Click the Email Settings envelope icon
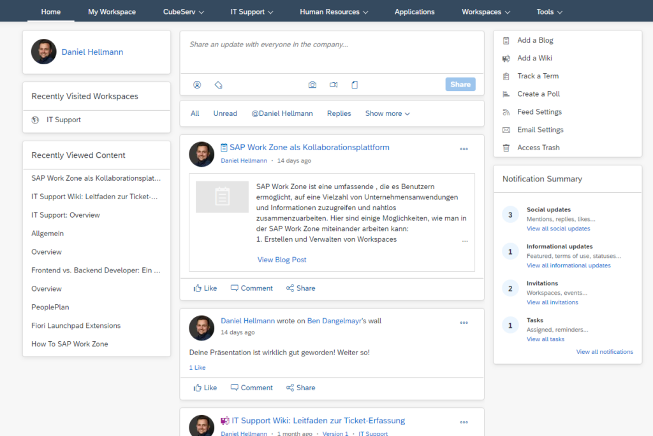Image resolution: width=653 pixels, height=436 pixels. click(x=506, y=130)
